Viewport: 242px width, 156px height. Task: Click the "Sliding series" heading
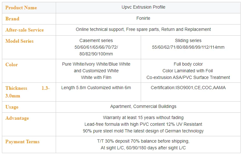188,41
